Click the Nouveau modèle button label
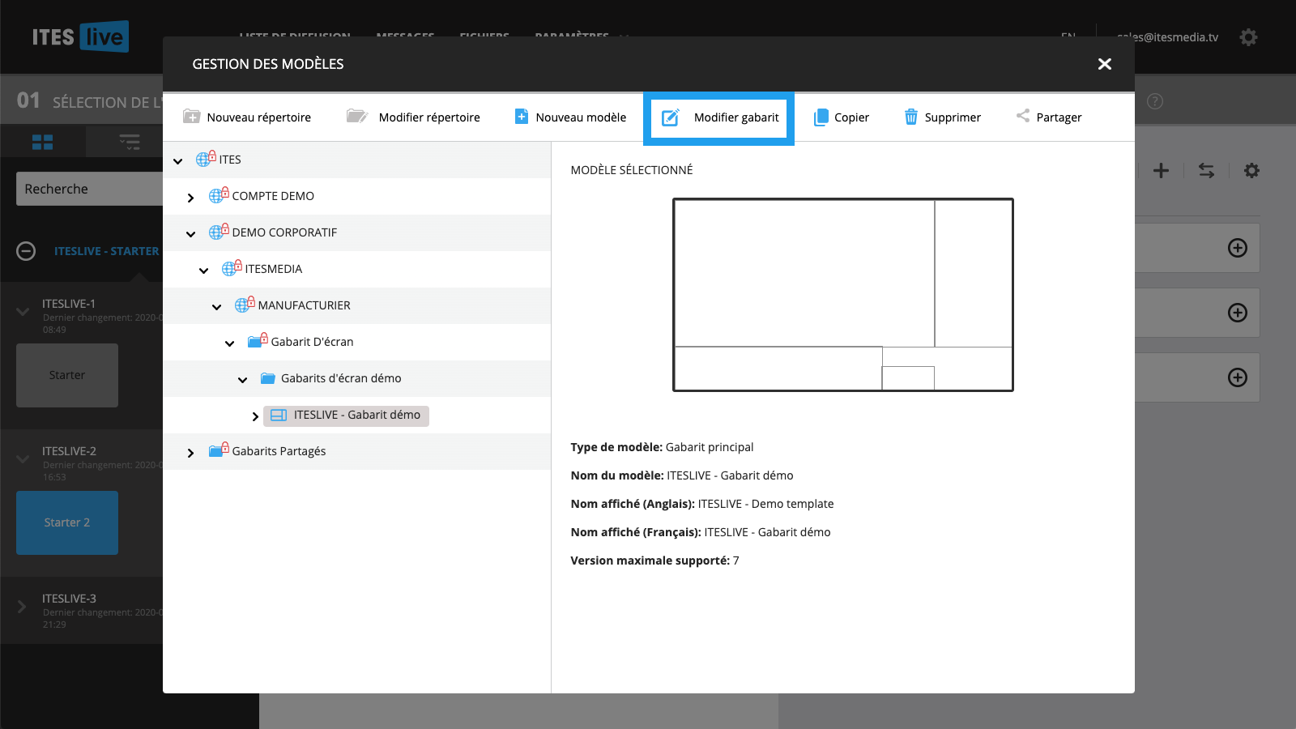Image resolution: width=1296 pixels, height=729 pixels. 581,117
